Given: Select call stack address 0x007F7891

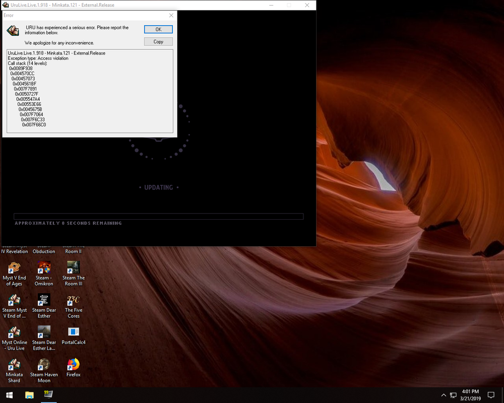Looking at the screenshot, I should point(25,89).
